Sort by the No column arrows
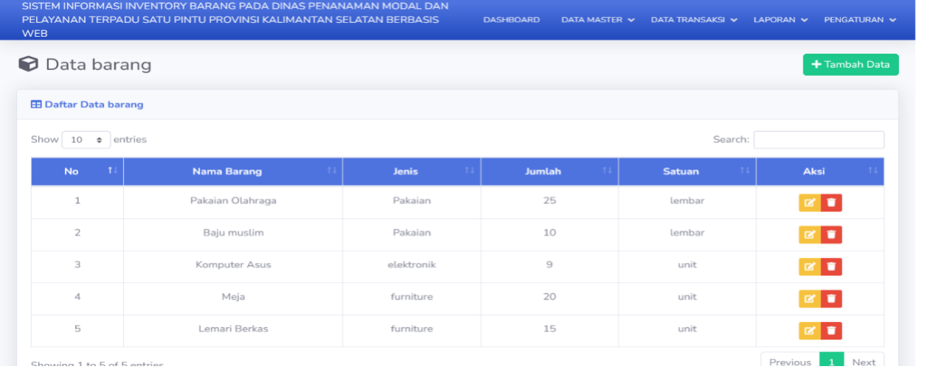Viewport: 930px width, 369px height. click(112, 171)
